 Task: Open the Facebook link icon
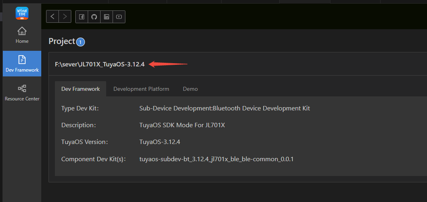click(x=82, y=17)
